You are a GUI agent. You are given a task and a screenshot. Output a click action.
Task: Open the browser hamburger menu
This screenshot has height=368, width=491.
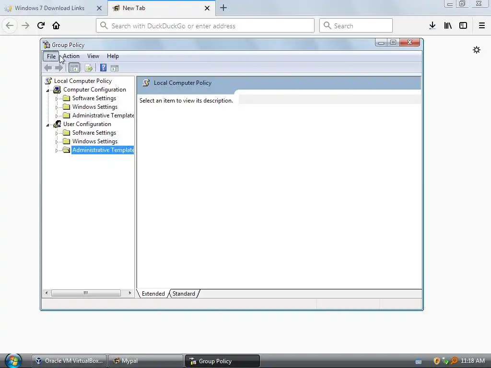point(482,25)
